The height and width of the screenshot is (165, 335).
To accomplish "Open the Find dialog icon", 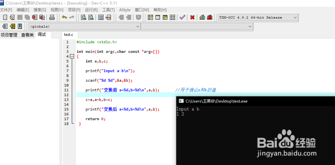I will click(x=83, y=17).
